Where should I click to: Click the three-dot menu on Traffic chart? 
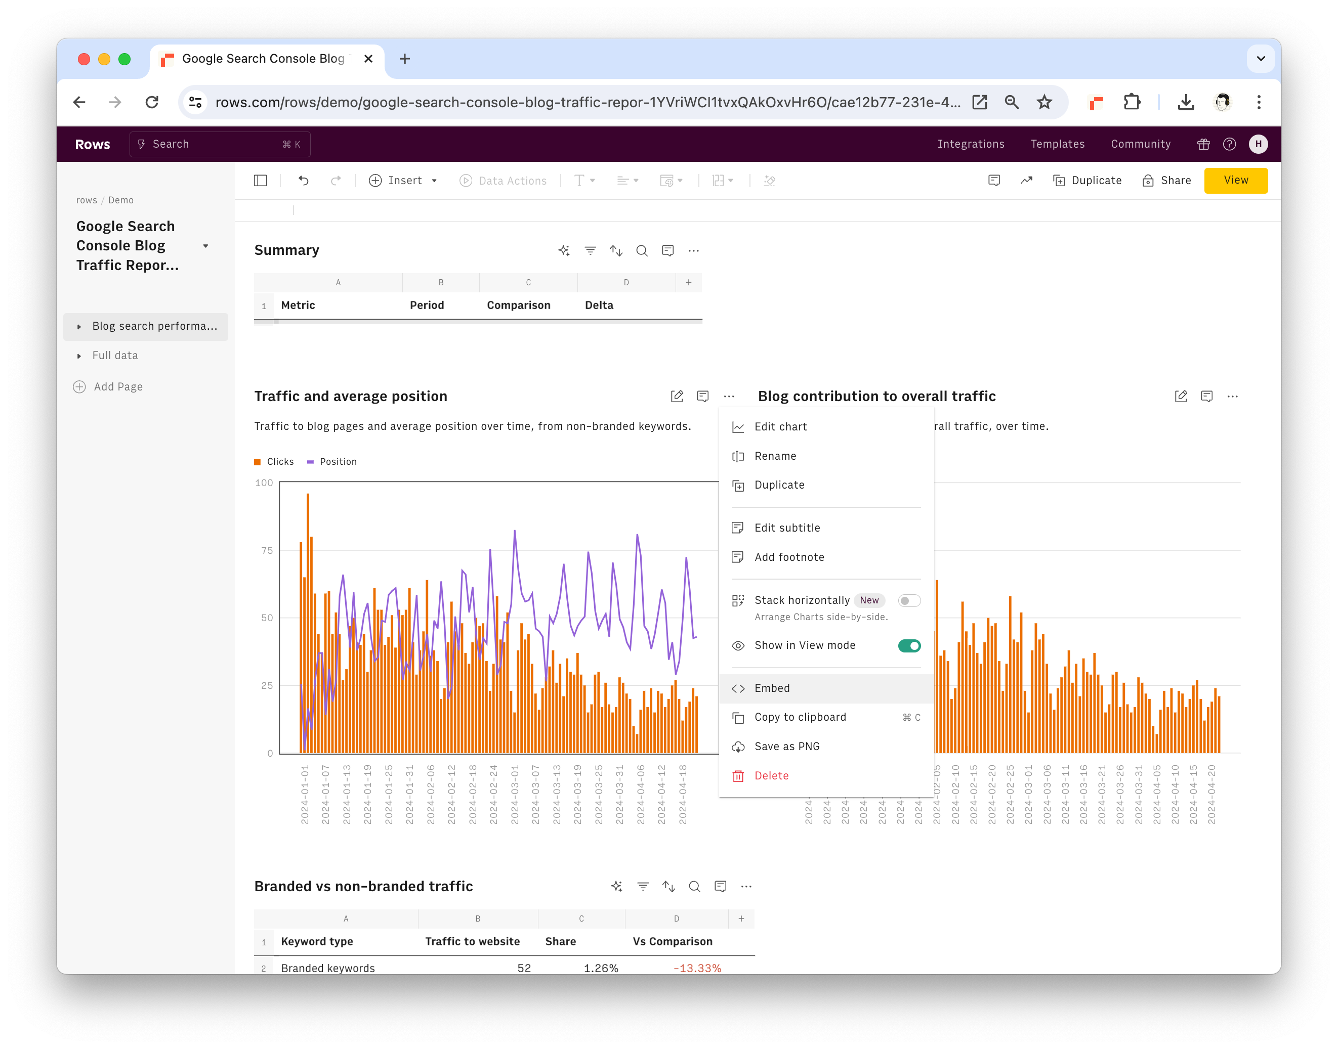click(x=730, y=397)
